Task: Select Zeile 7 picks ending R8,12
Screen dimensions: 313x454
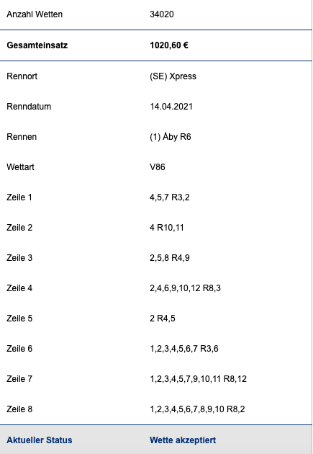Action: (x=198, y=379)
